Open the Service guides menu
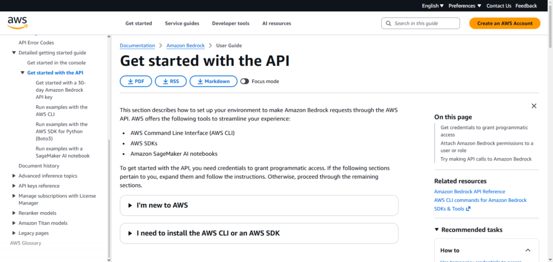The height and width of the screenshot is (262, 553). coord(182,23)
